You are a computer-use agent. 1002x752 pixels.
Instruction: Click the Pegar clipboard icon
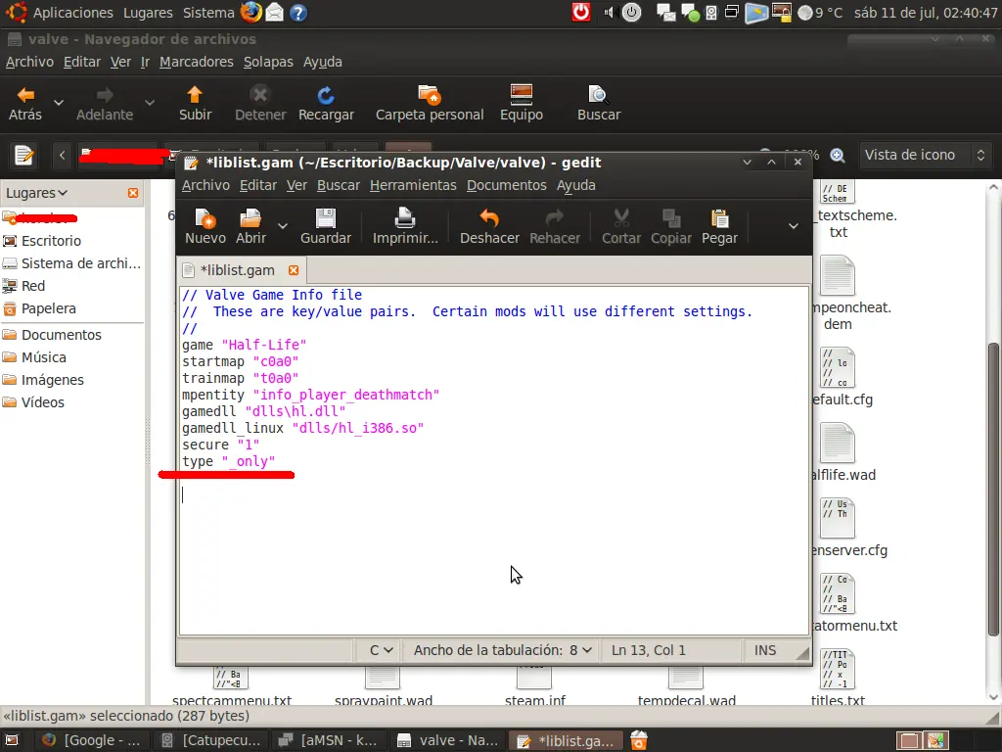719,218
